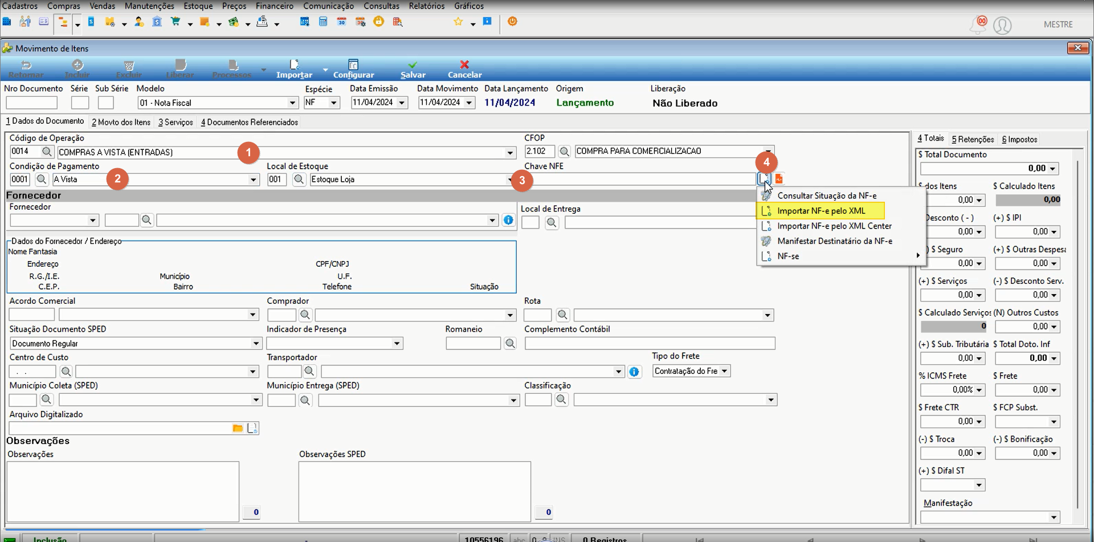Viewport: 1094px width, 542px height.
Task: Open the Data Emissão date dropdown
Action: point(402,103)
